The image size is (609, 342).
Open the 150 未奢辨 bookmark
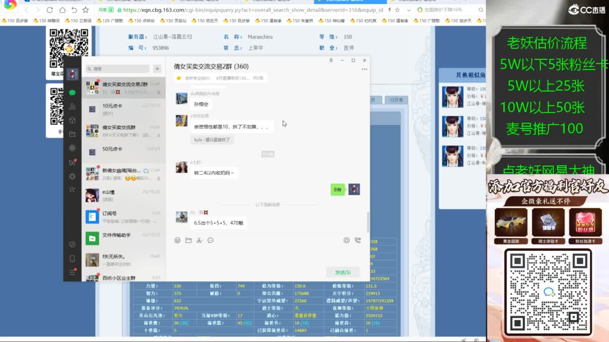pos(300,21)
